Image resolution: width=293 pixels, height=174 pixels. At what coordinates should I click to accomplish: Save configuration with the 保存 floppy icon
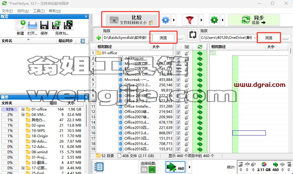click(x=44, y=25)
